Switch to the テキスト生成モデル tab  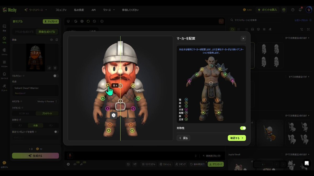(24, 32)
